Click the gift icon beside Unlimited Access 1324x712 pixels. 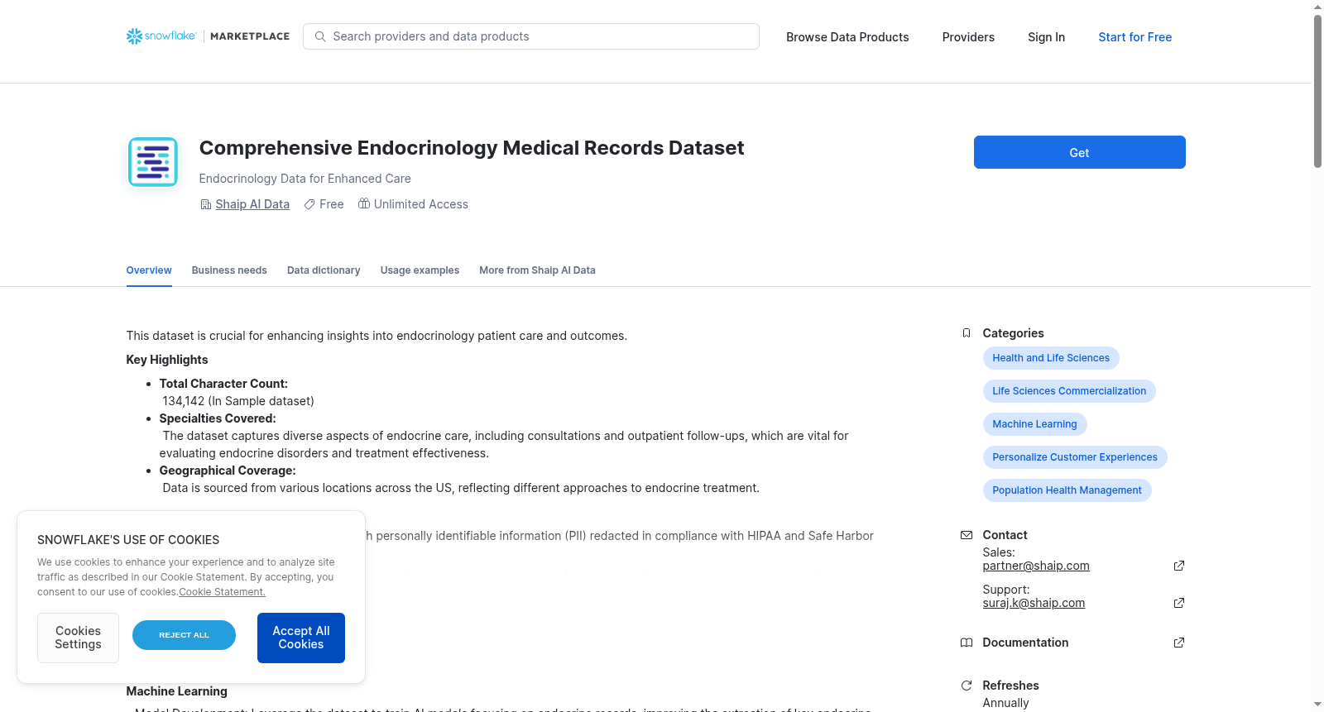pos(364,203)
